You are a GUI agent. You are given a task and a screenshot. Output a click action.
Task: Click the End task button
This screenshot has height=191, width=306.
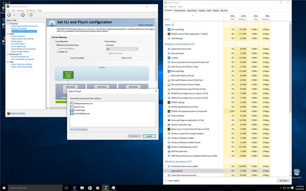[x=284, y=181]
